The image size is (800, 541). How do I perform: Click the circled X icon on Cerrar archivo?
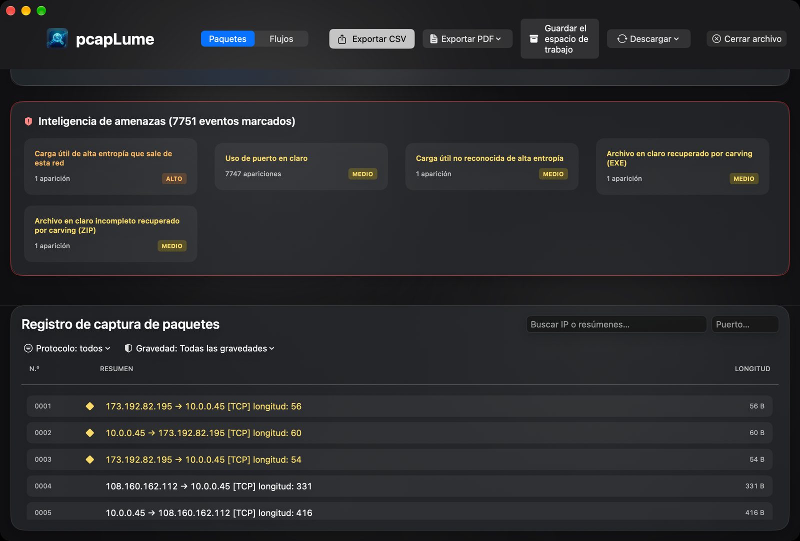[716, 39]
